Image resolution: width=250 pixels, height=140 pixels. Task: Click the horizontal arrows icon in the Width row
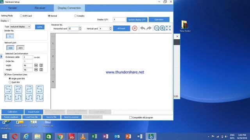pos(36,65)
